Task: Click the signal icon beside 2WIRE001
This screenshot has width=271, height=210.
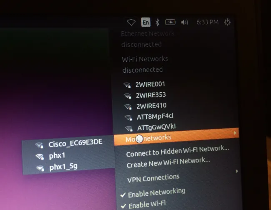Action: (127, 85)
